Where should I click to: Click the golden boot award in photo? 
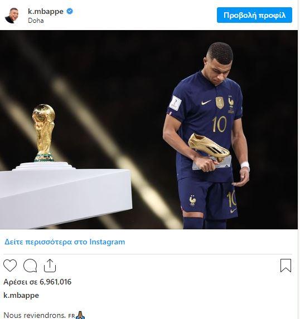pos(209,148)
